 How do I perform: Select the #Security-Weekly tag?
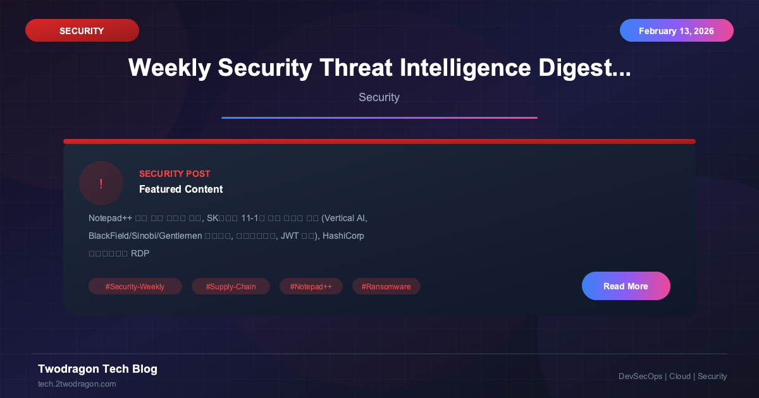(135, 286)
